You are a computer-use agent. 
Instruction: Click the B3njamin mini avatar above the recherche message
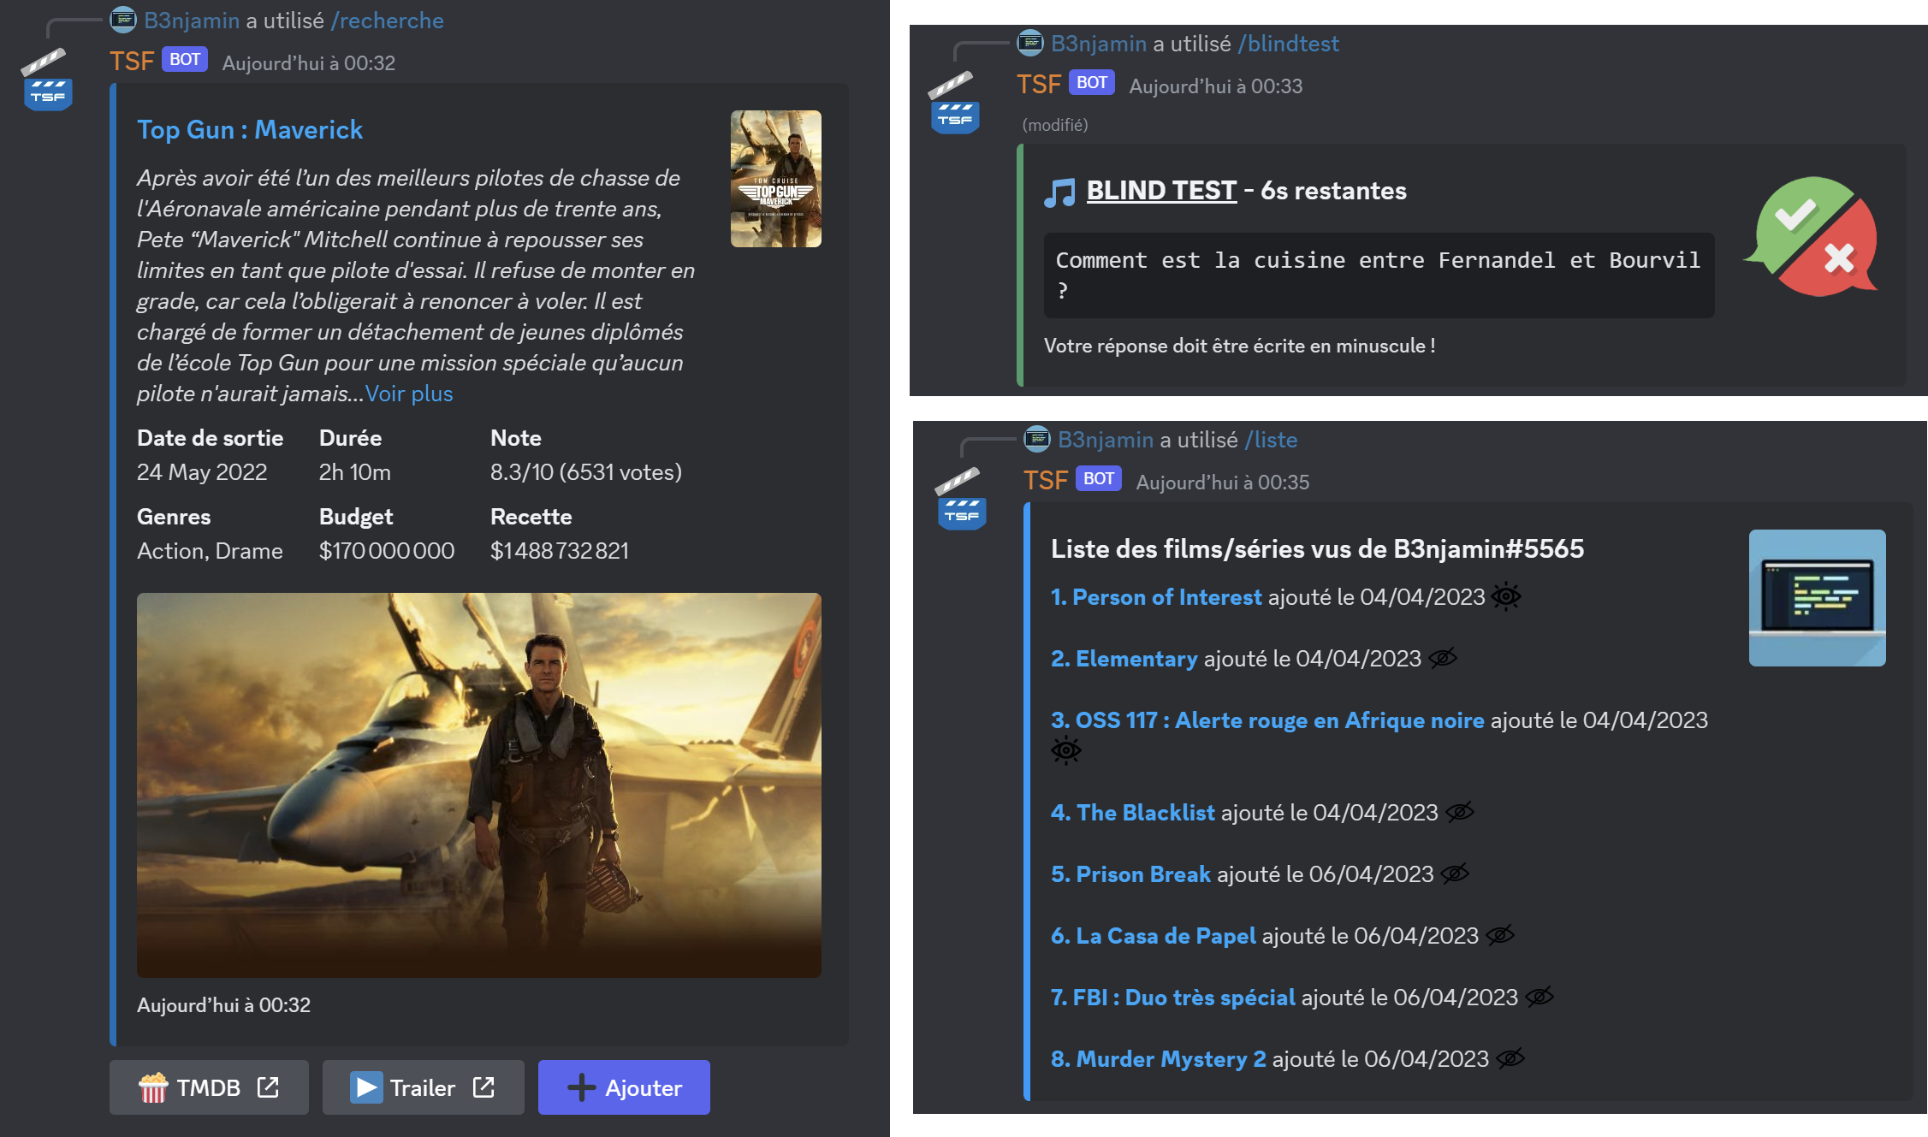tap(123, 20)
